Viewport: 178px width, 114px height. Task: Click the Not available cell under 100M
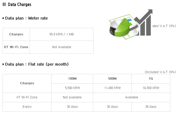pyautogui.click(x=72, y=97)
